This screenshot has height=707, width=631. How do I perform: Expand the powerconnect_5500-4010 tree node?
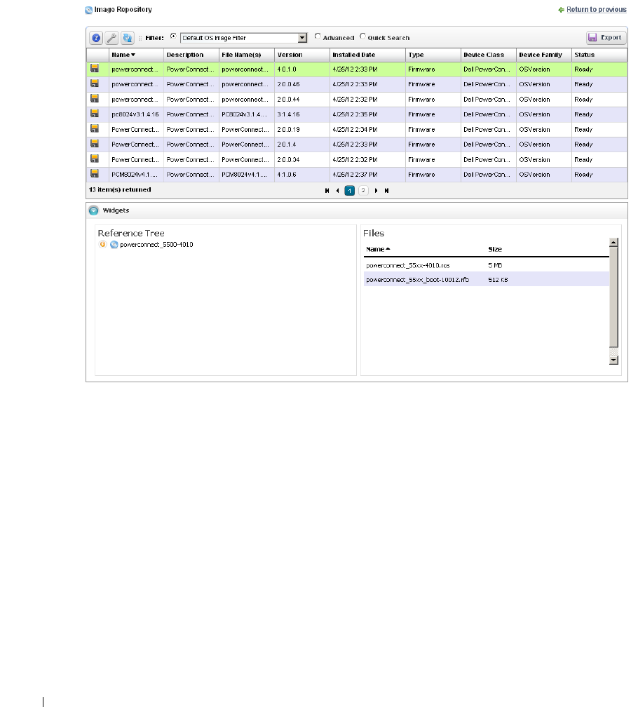(103, 244)
